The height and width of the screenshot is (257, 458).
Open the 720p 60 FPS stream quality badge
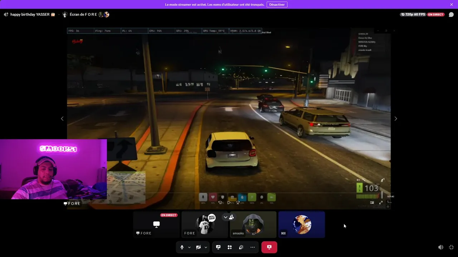point(413,15)
